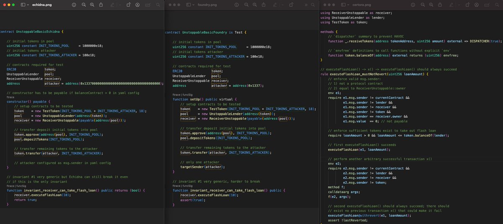
Task: Select highlight pen in foundry.png window
Action: click(275, 5)
